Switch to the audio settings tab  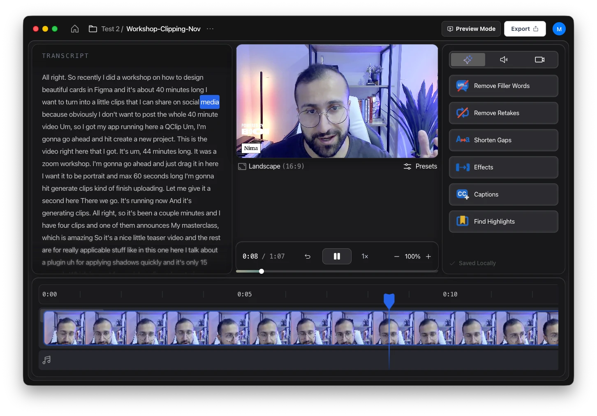(504, 60)
